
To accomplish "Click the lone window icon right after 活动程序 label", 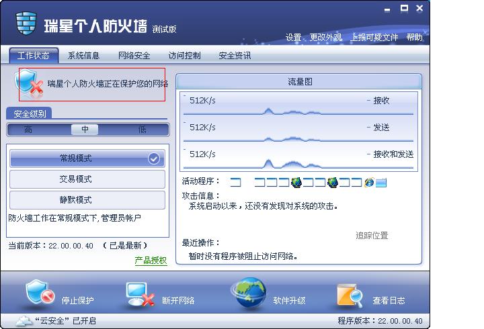I will [x=235, y=182].
